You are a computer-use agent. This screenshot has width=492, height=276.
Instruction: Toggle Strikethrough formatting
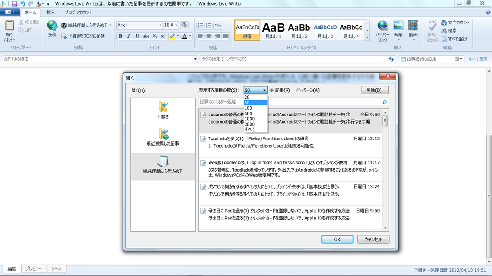point(146,36)
